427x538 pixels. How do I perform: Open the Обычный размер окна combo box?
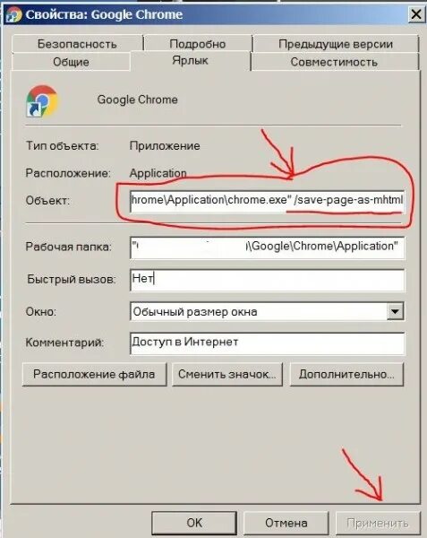pos(267,311)
